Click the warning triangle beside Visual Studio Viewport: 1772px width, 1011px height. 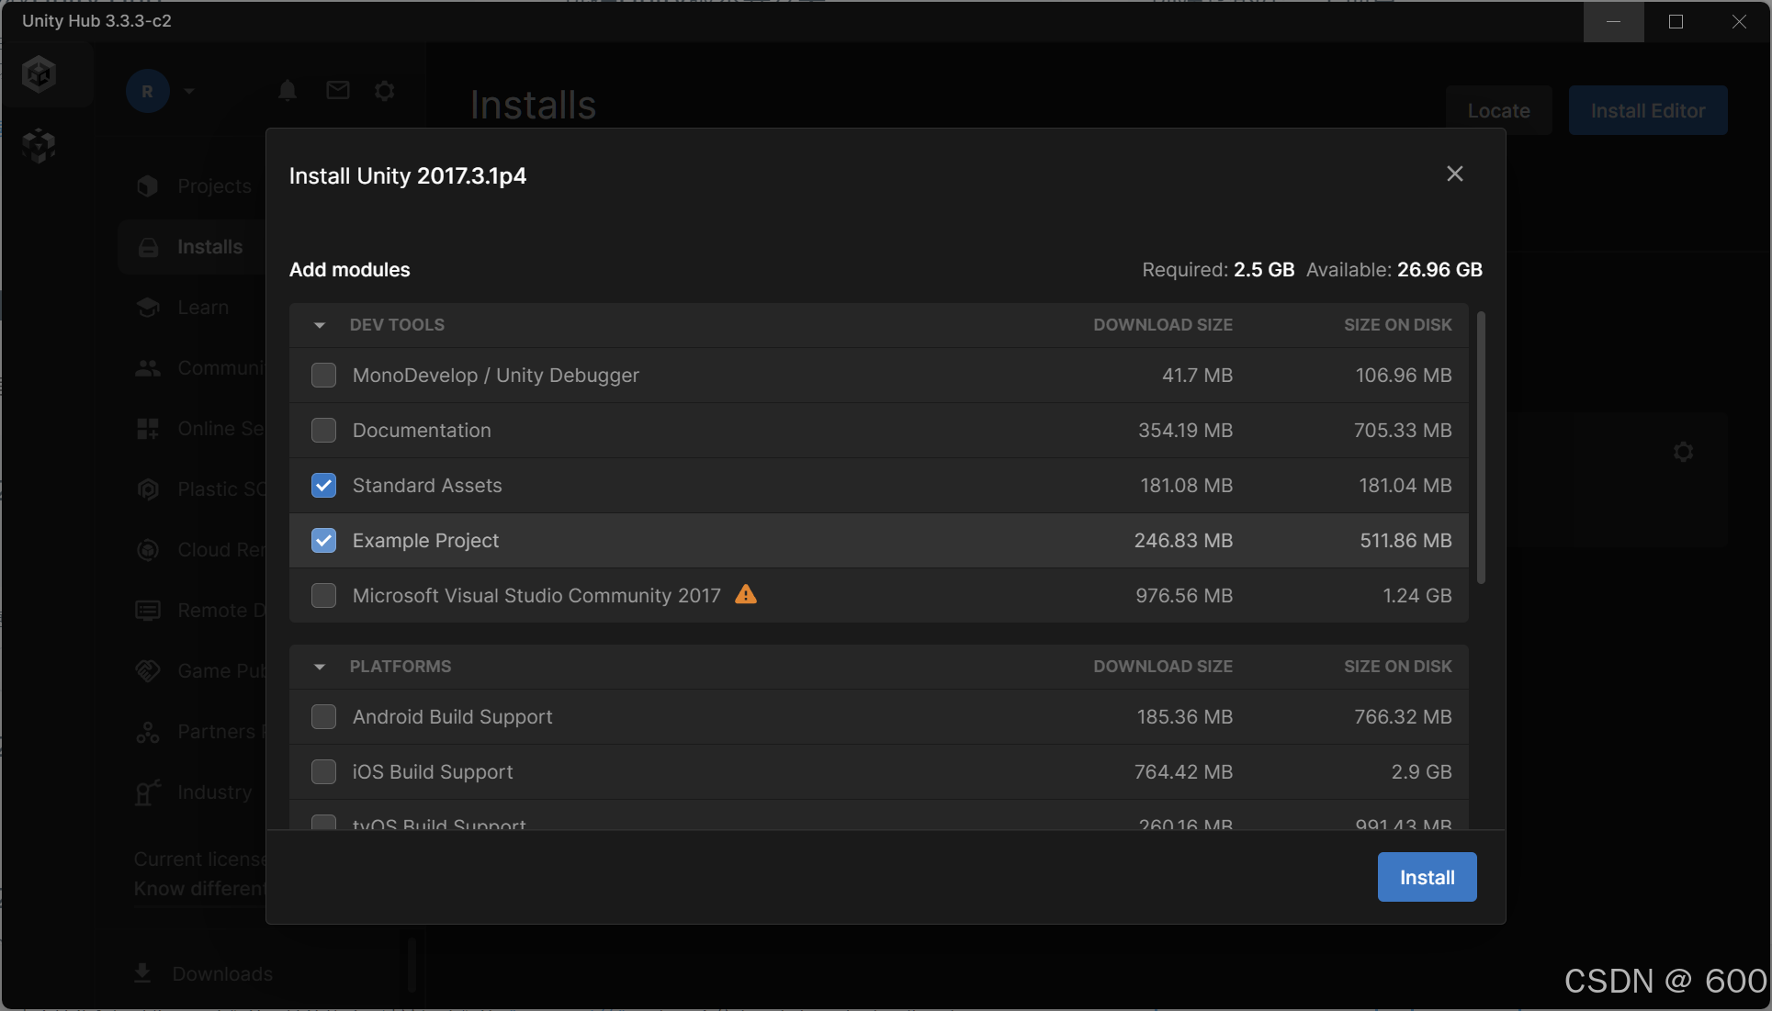click(x=746, y=594)
